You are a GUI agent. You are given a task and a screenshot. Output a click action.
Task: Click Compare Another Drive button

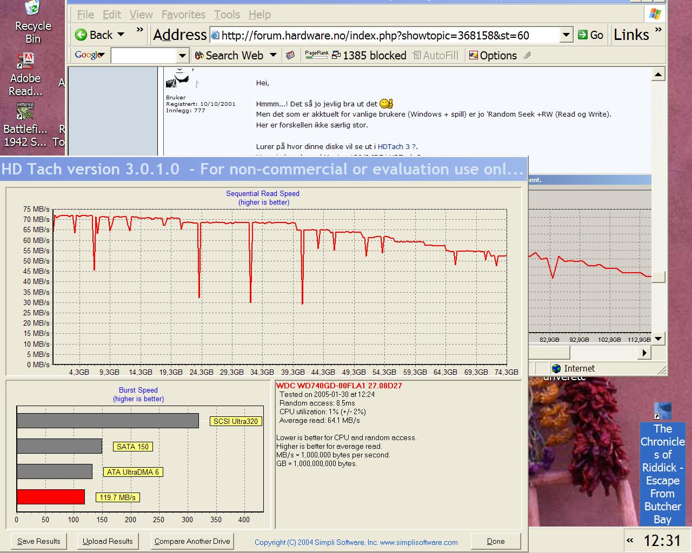pyautogui.click(x=192, y=541)
